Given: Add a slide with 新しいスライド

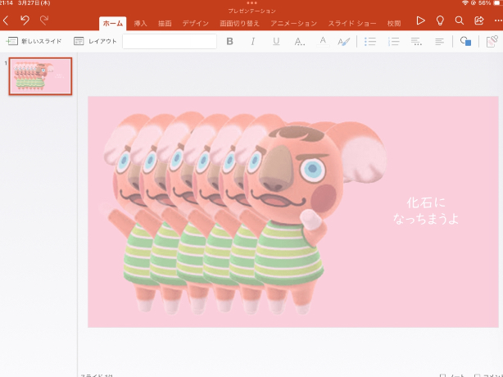Looking at the screenshot, I should tap(34, 41).
